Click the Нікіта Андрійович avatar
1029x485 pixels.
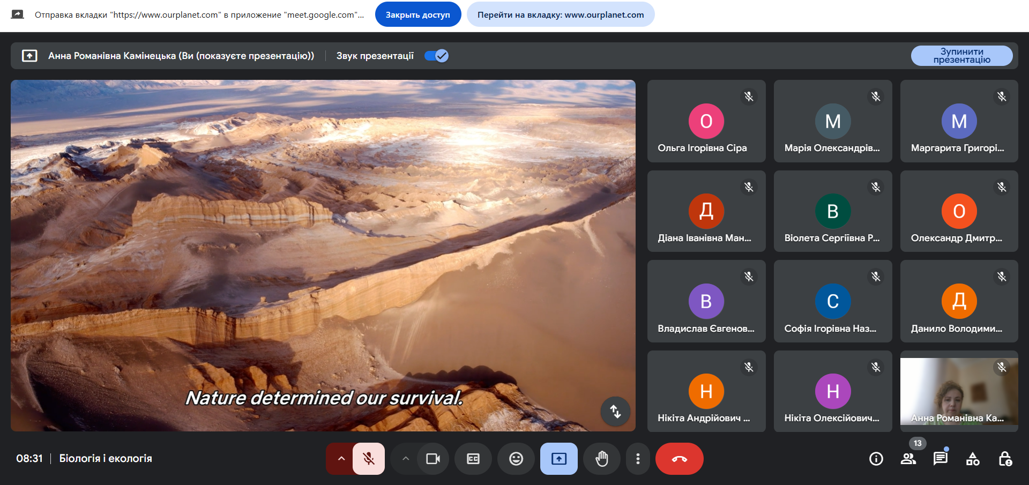tap(706, 391)
